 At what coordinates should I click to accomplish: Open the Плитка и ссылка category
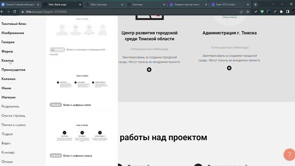13,125
